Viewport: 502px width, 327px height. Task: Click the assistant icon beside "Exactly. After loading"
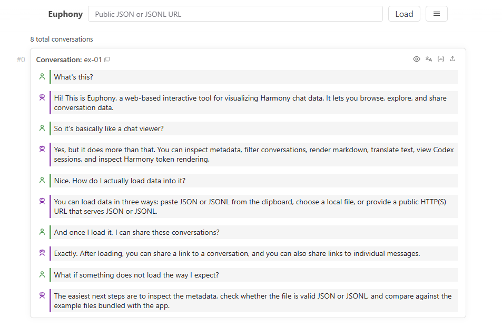[42, 253]
